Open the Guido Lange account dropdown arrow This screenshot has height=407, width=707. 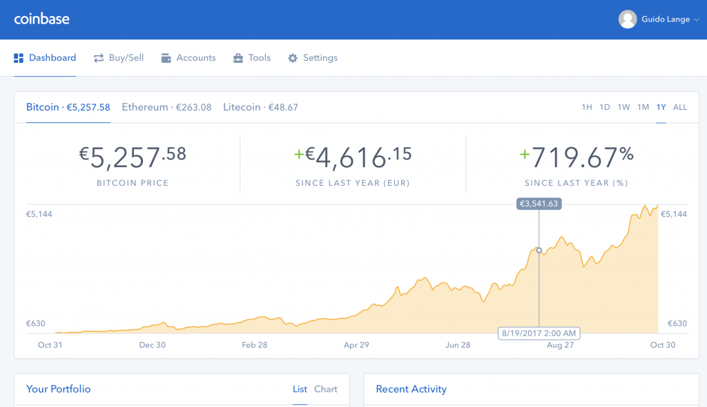[696, 20]
